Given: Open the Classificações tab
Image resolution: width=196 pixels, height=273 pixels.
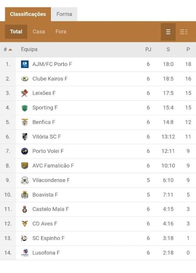Looking at the screenshot, I should pos(28,14).
